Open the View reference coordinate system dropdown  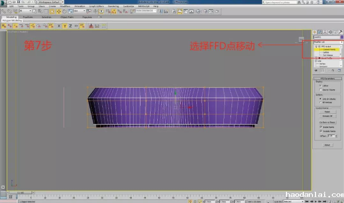[x=79, y=11]
